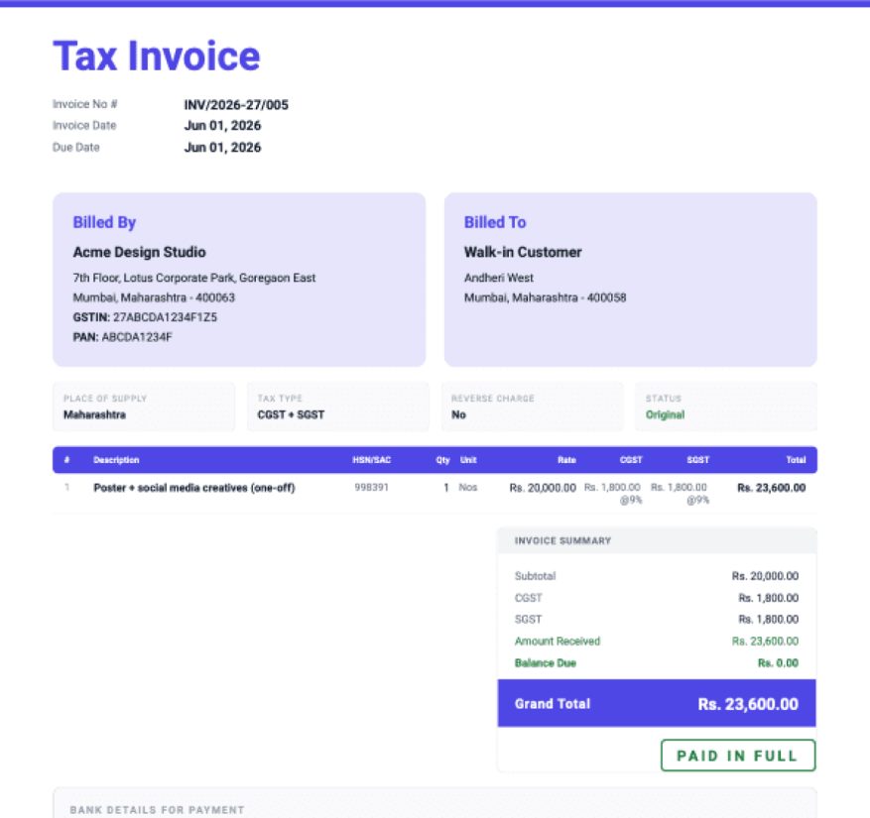The height and width of the screenshot is (818, 870).
Task: Click the Tax Type value CGST + SGST
Action: 291,414
